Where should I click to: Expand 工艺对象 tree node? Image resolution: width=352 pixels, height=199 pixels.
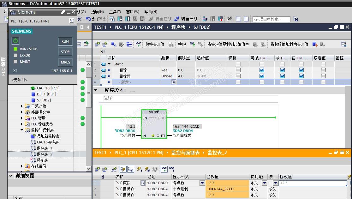tap(22, 106)
